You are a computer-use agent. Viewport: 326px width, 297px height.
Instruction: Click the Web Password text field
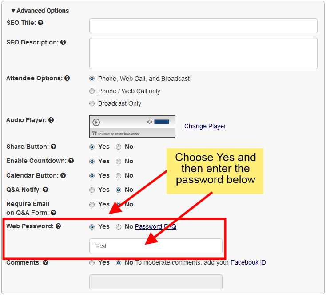coord(156,246)
